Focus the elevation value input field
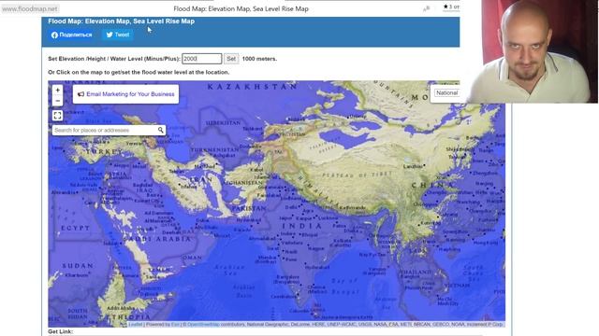Screen dimensions: 599x336 [x=202, y=59]
